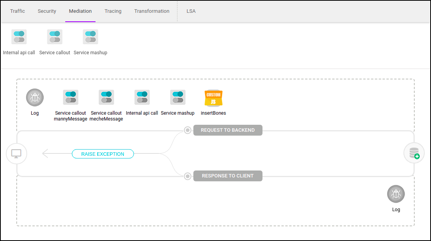Open the Transformation tab
The height and width of the screenshot is (241, 431).
(x=152, y=11)
